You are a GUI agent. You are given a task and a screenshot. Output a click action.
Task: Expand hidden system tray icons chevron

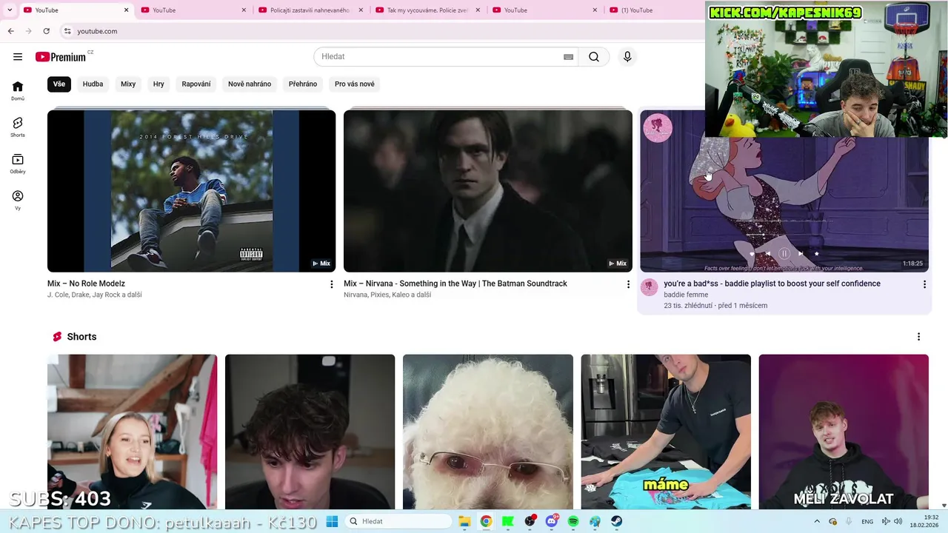(x=817, y=521)
